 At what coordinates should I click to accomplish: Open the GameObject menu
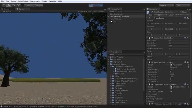[x=23, y=1]
